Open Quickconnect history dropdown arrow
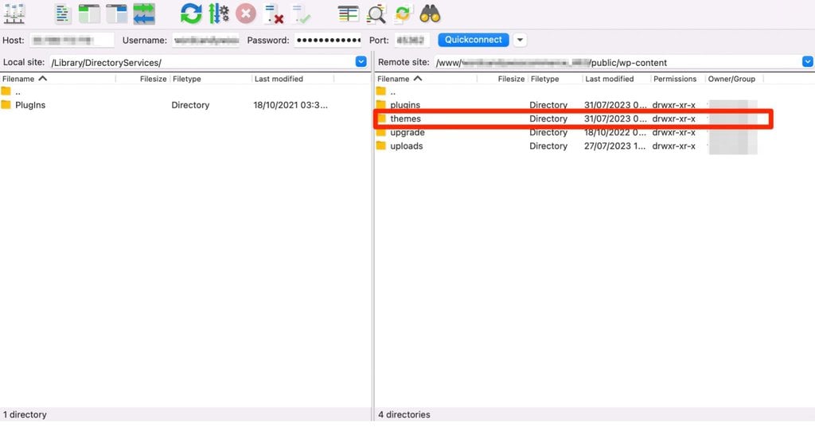 click(520, 40)
